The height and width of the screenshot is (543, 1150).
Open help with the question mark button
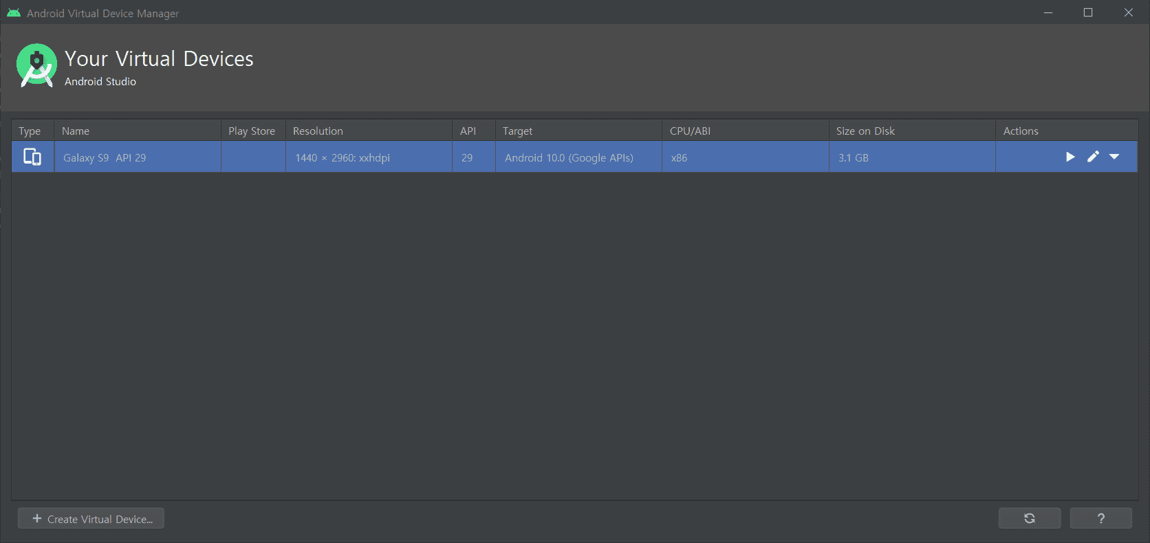[1101, 518]
